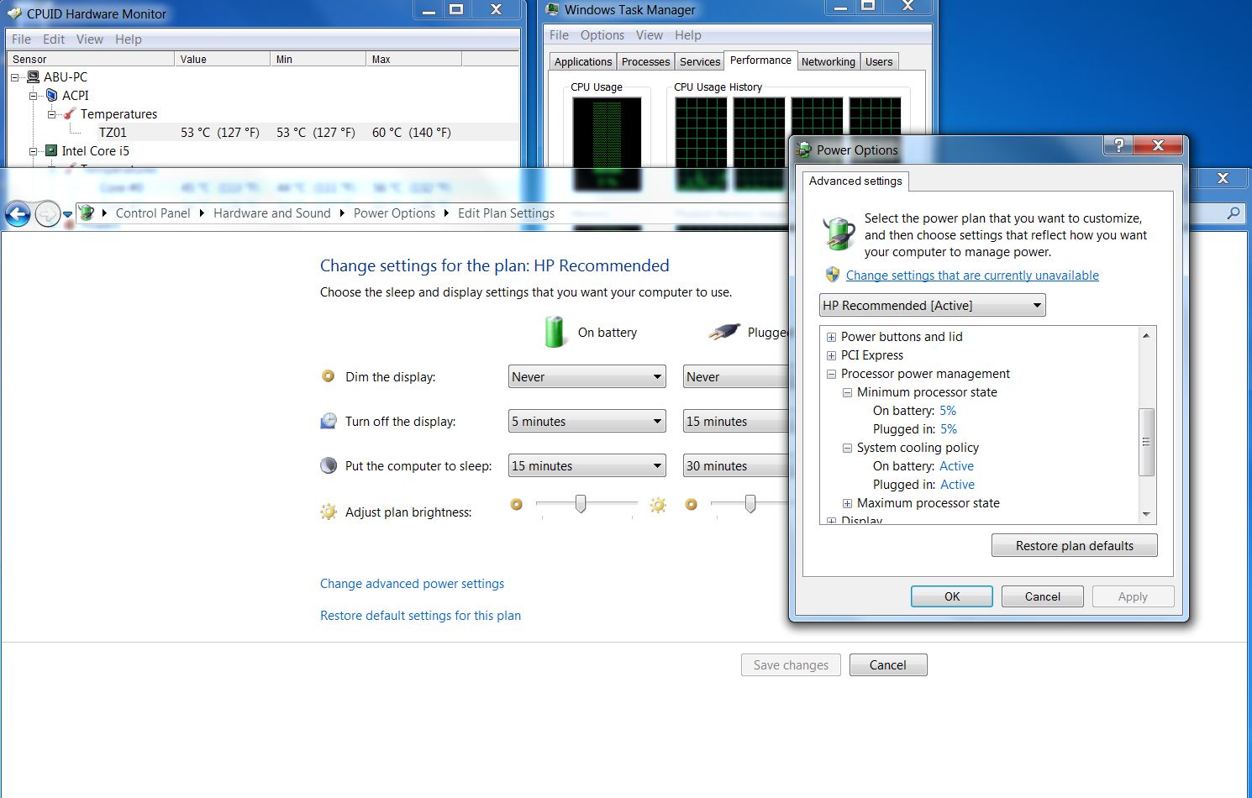Select the TZ01 temperature row

[263, 132]
